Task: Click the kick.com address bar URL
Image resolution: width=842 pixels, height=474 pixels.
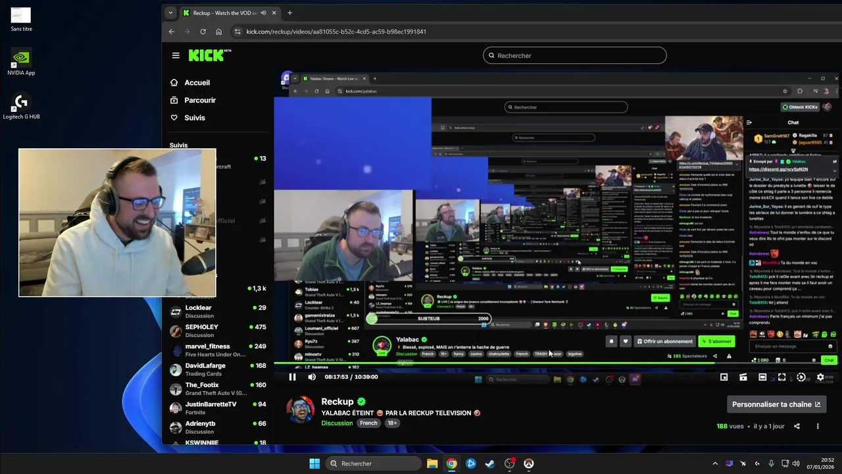Action: coord(336,32)
